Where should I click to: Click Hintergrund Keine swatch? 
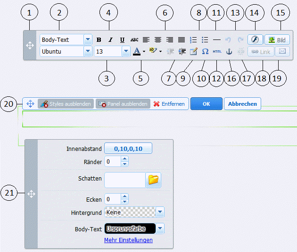pyautogui.click(x=130, y=212)
